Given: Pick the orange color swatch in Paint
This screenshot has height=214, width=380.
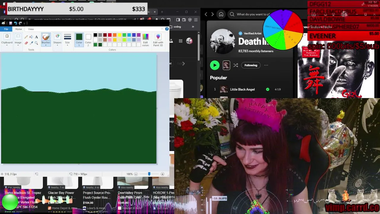Looking at the screenshot, I should (x=115, y=35).
